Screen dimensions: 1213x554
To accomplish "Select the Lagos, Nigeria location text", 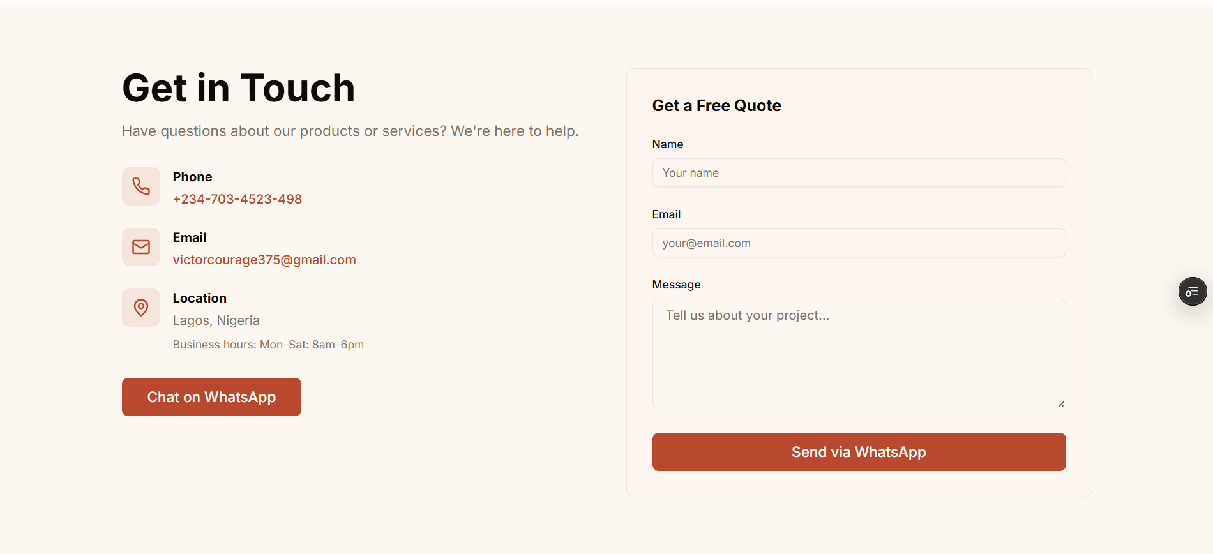I will point(216,320).
